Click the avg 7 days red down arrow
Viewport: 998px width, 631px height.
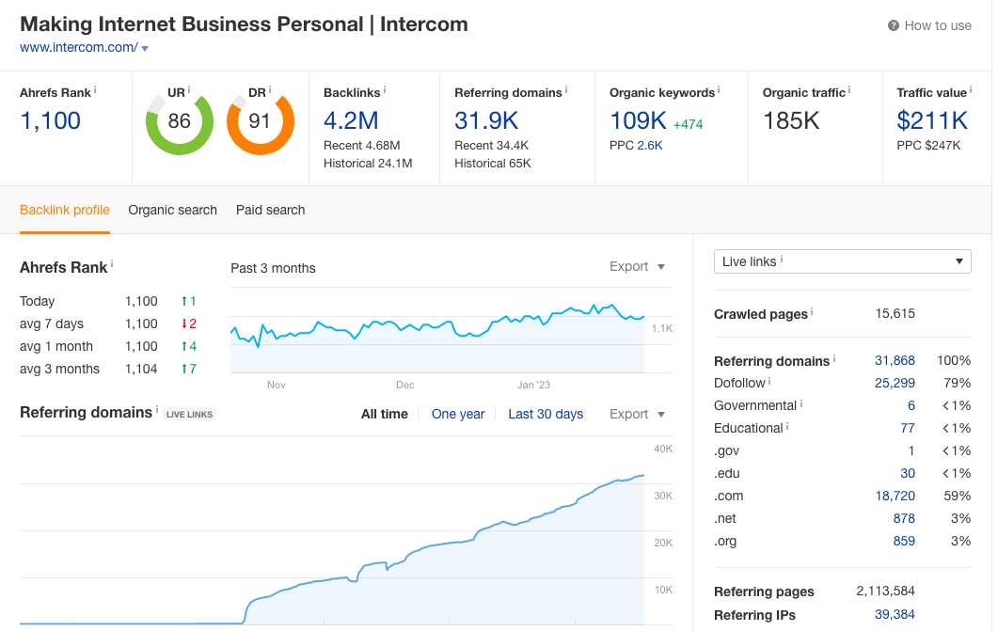click(184, 323)
